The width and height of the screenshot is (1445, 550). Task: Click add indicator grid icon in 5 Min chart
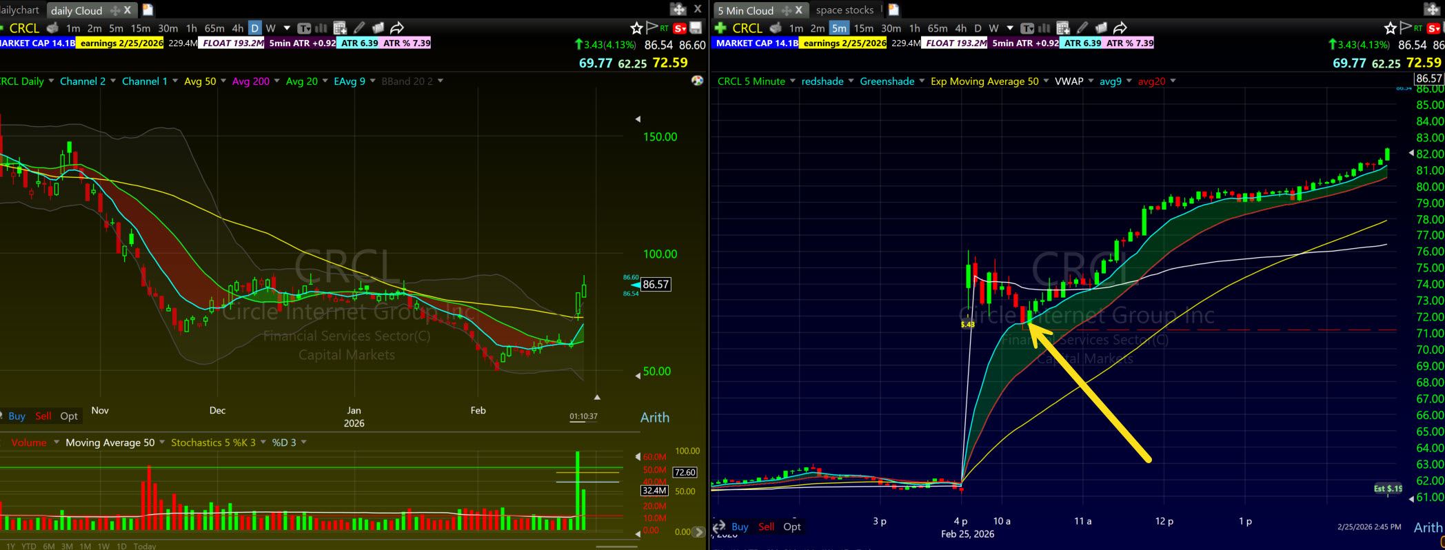(1063, 28)
